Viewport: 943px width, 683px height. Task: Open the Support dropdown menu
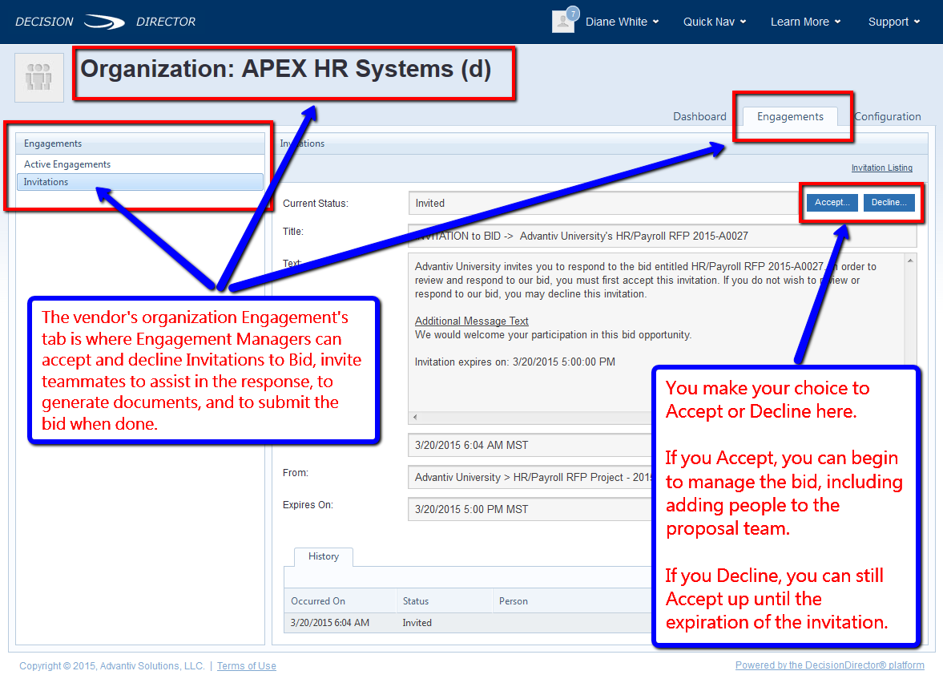[x=893, y=22]
